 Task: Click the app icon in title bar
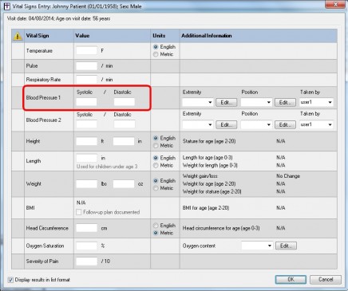pos(6,6)
